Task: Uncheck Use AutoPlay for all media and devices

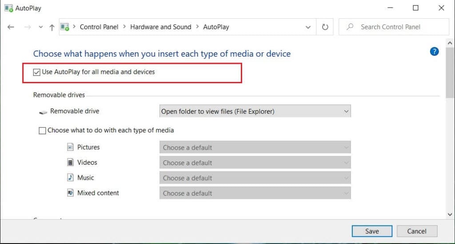Action: (37, 72)
